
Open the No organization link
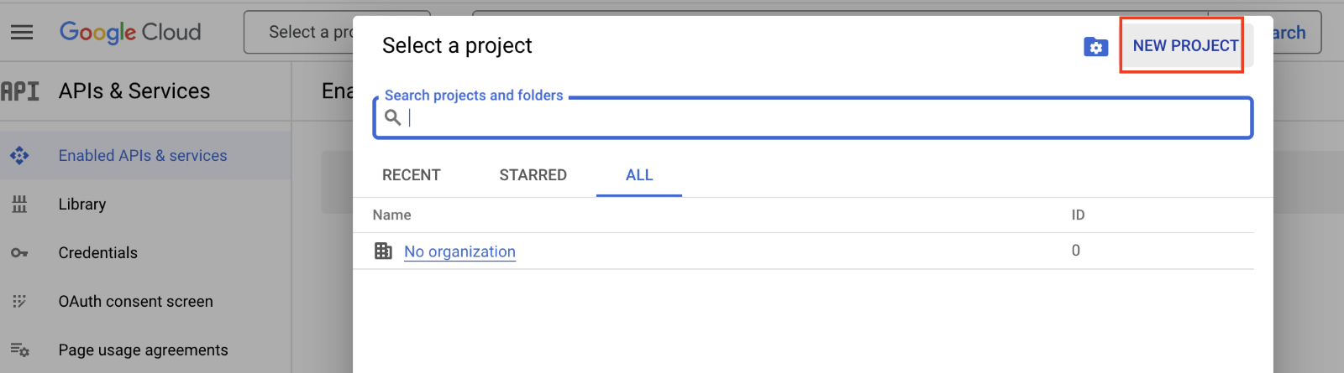click(459, 251)
